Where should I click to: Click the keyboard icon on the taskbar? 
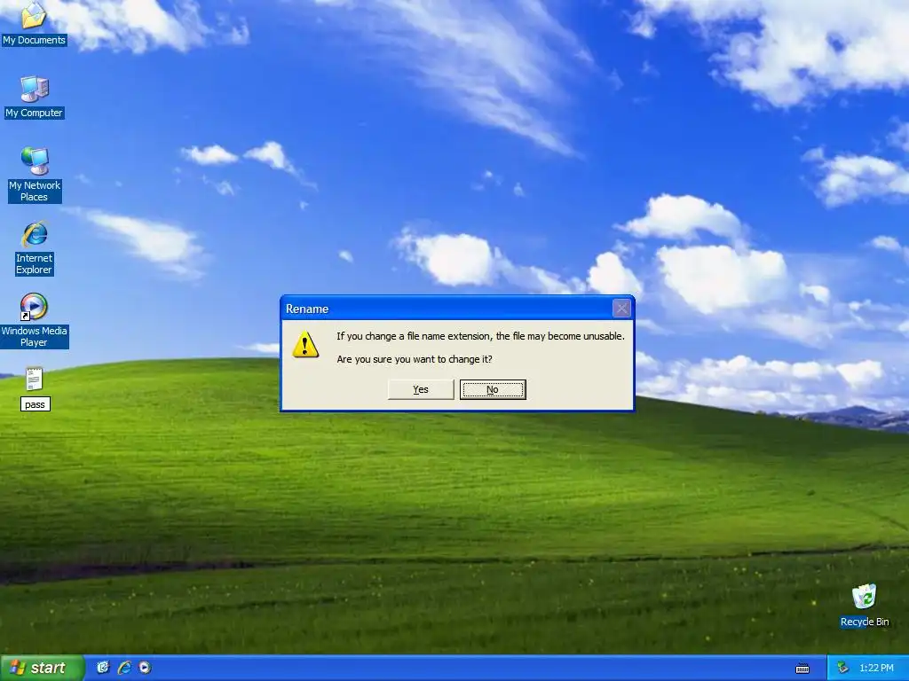coord(802,669)
